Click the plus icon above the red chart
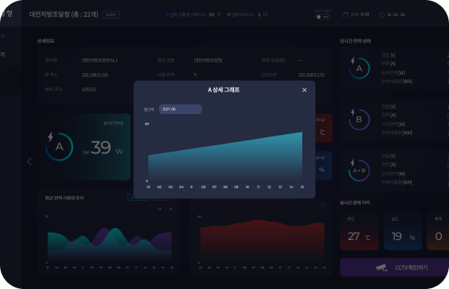Image resolution: width=449 pixels, height=289 pixels. click(322, 205)
